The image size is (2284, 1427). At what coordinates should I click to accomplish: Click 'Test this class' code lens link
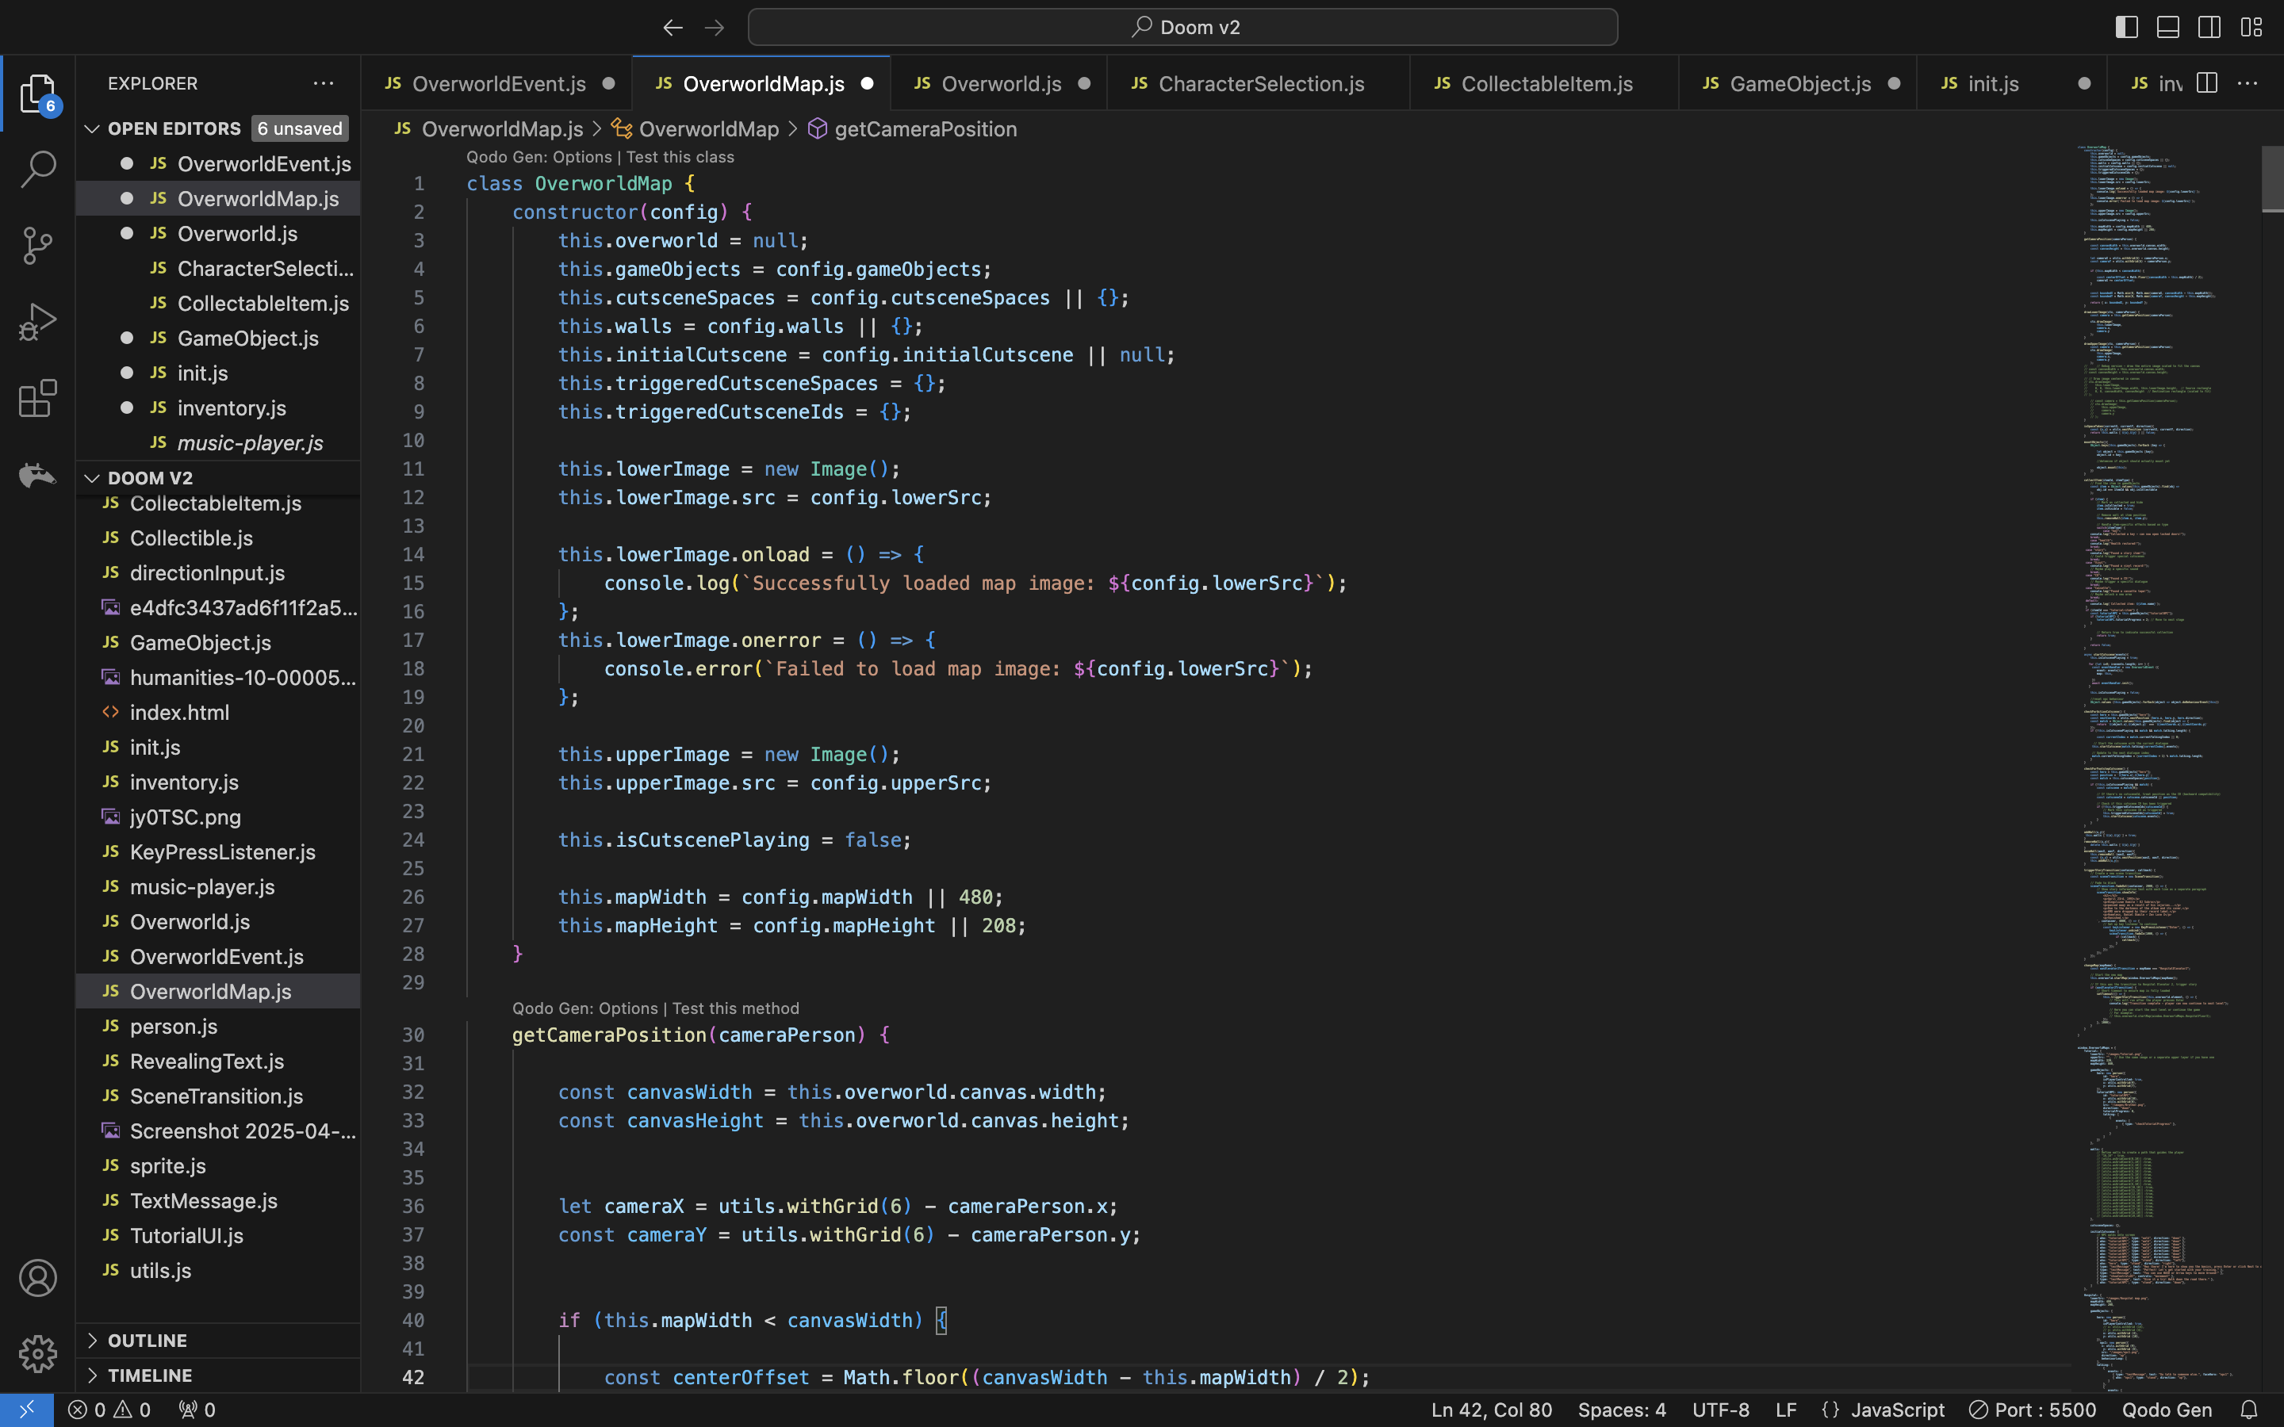pos(680,157)
